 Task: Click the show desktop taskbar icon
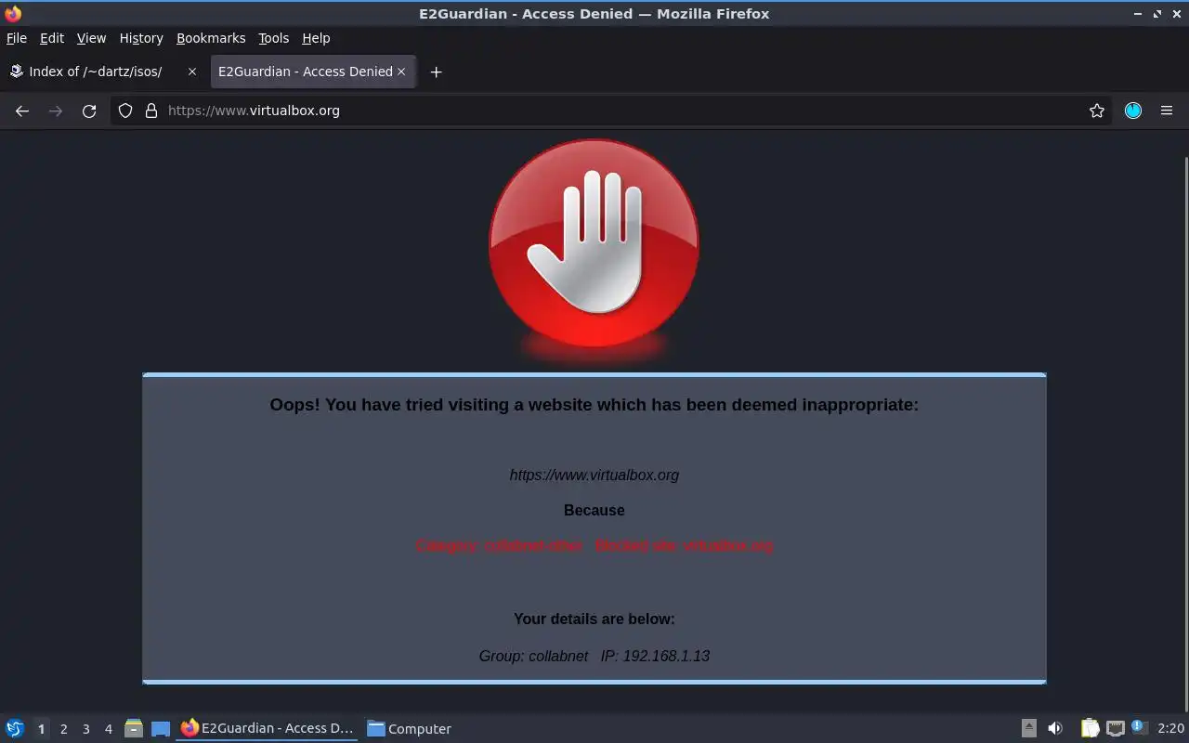[161, 729]
